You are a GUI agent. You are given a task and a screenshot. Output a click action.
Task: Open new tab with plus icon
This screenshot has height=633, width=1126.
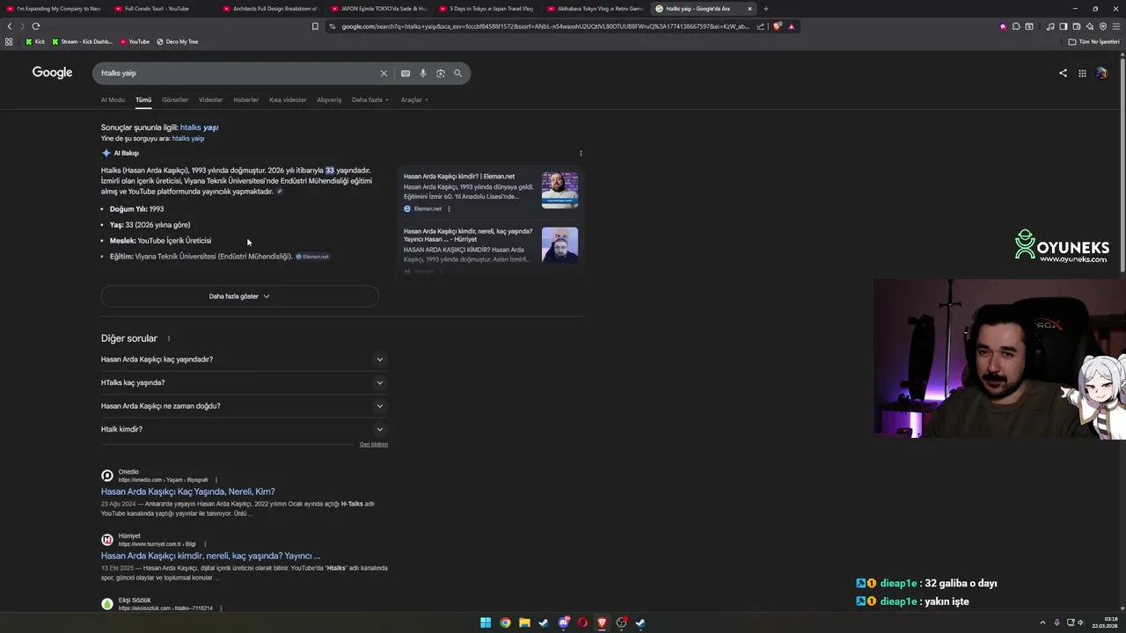click(765, 9)
